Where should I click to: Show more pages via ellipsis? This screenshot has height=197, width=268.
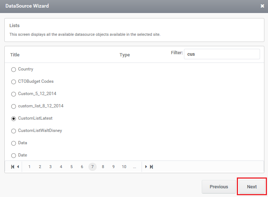(x=134, y=167)
